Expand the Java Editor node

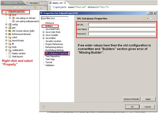44,38
